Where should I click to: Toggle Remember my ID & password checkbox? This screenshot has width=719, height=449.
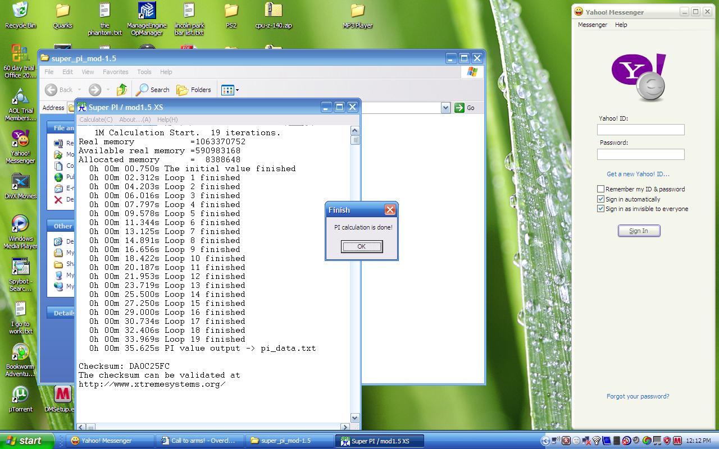click(x=600, y=189)
